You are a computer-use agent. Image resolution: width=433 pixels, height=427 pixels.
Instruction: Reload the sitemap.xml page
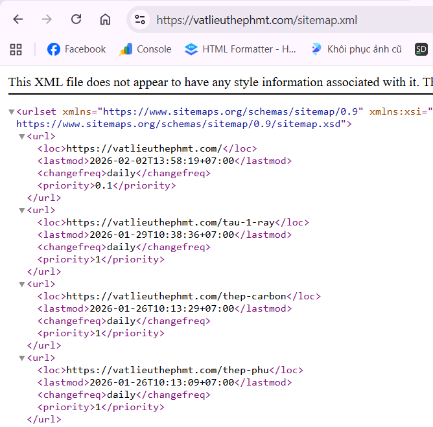point(76,19)
